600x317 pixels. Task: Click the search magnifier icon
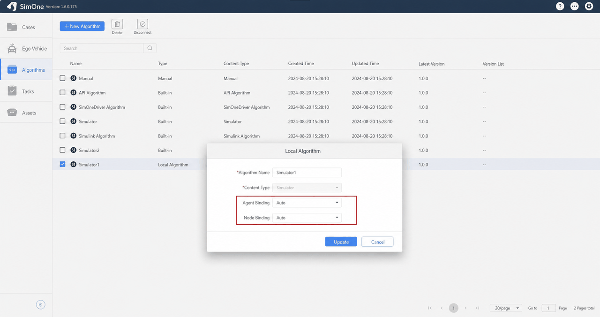pos(150,48)
